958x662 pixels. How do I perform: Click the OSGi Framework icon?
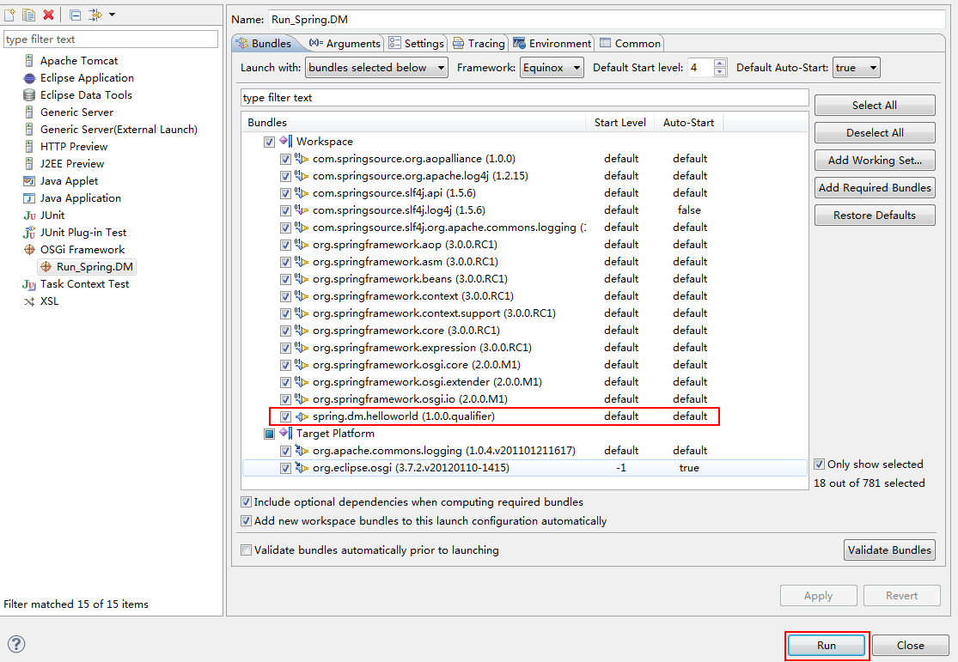tap(28, 249)
